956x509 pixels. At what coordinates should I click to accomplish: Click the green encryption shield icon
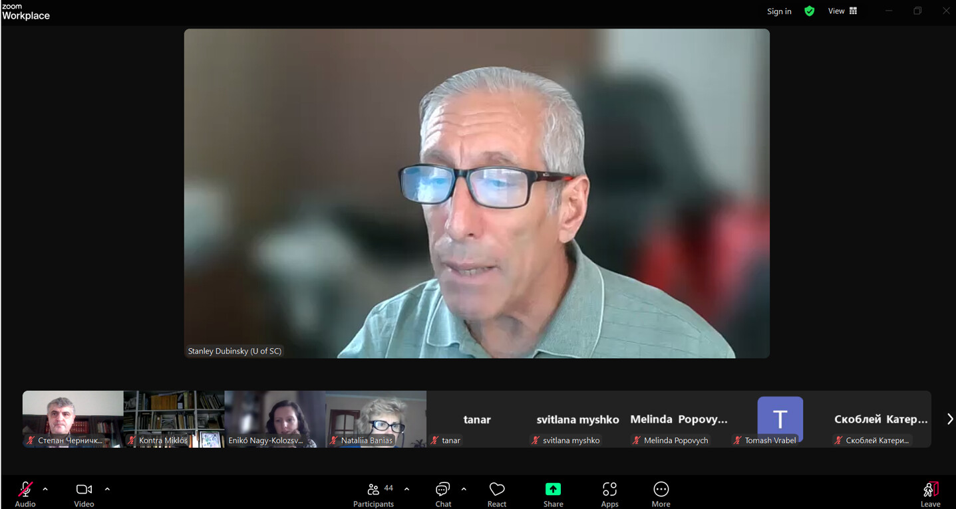(x=809, y=11)
